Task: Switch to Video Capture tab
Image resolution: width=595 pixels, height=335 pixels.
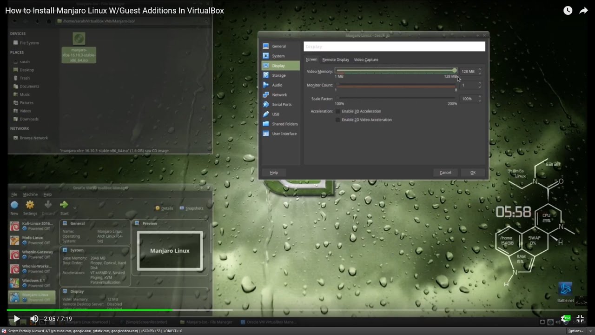Action: 366,60
